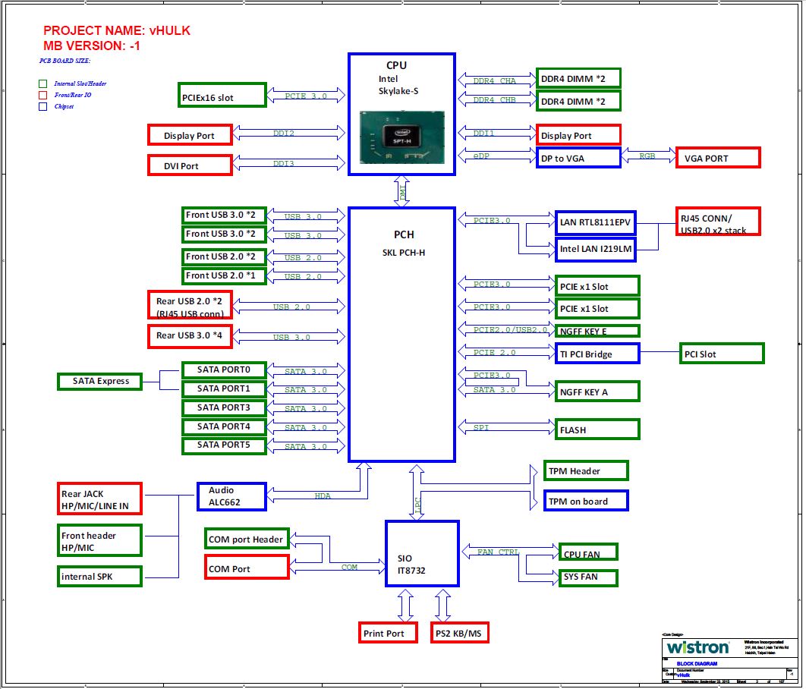
Task: Click the red COM Port block
Action: pos(247,568)
